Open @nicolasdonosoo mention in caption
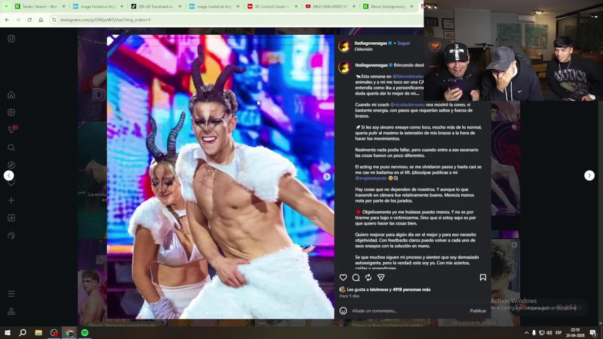Screen dimensions: 603x339 (x=407, y=105)
